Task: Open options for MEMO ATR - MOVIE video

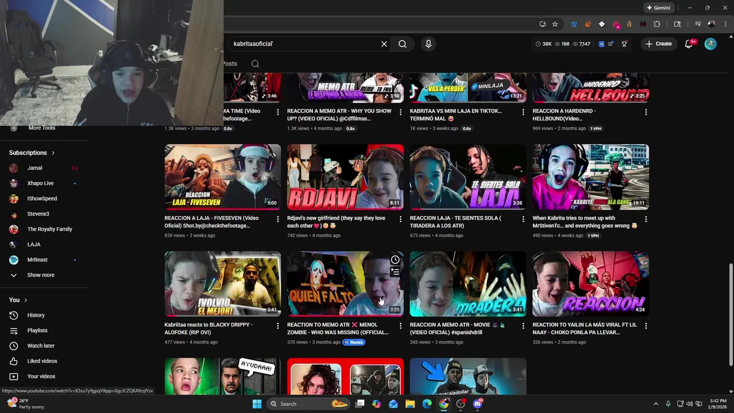Action: pos(523,326)
